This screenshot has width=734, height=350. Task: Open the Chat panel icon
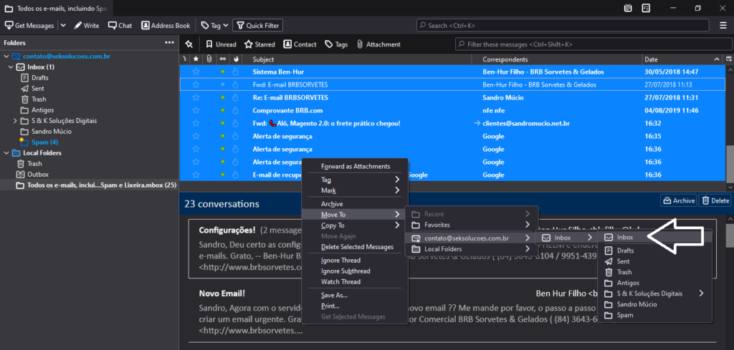point(113,25)
